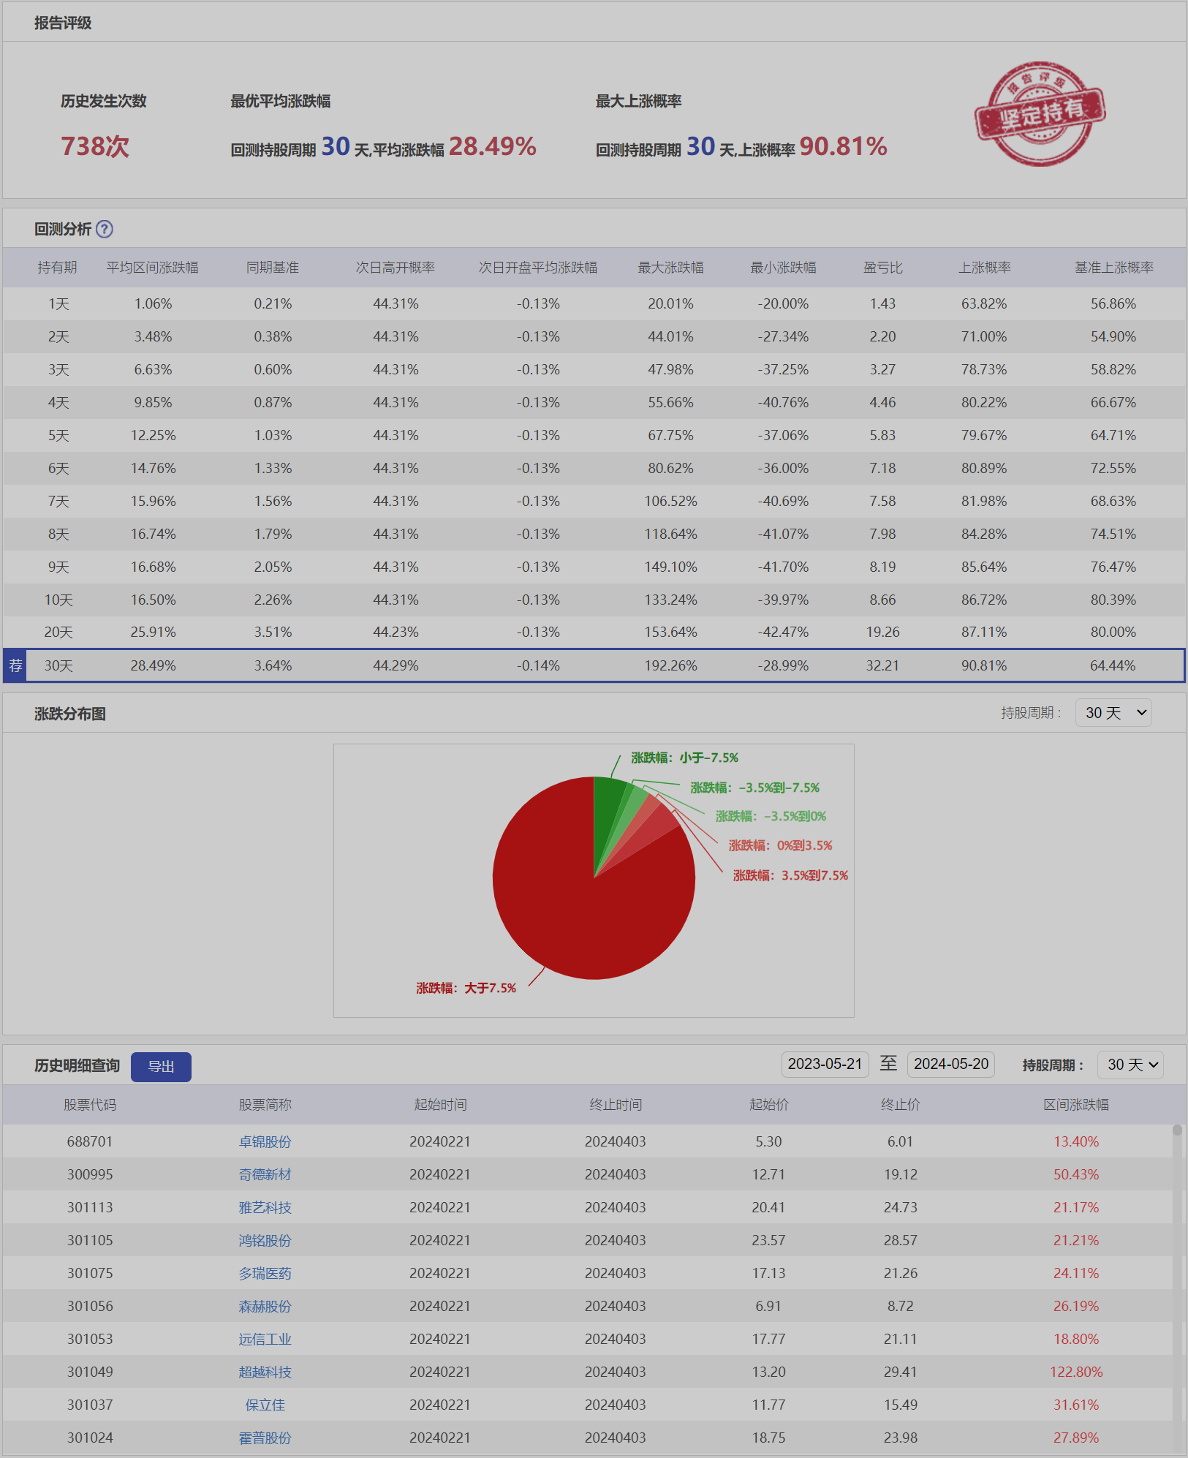Open the 超越科技 stock link
The image size is (1188, 1458).
coord(265,1372)
